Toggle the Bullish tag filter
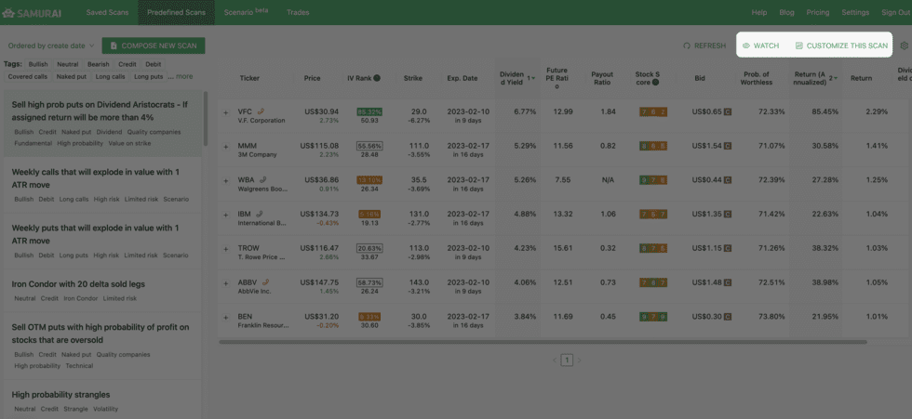This screenshot has height=419, width=912. tap(38, 64)
